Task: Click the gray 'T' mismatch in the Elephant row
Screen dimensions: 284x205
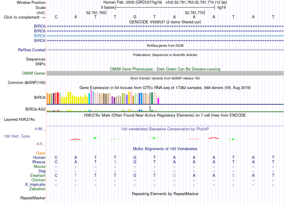Action: (76, 175)
